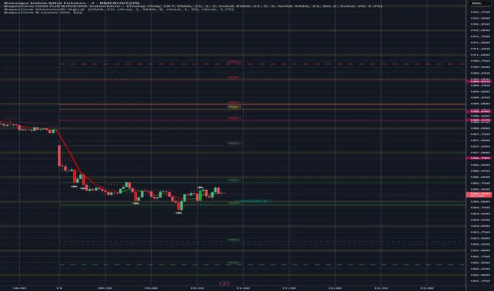Click the gray pivot tag near 187.250
494x291 pixels.
pyautogui.click(x=233, y=143)
